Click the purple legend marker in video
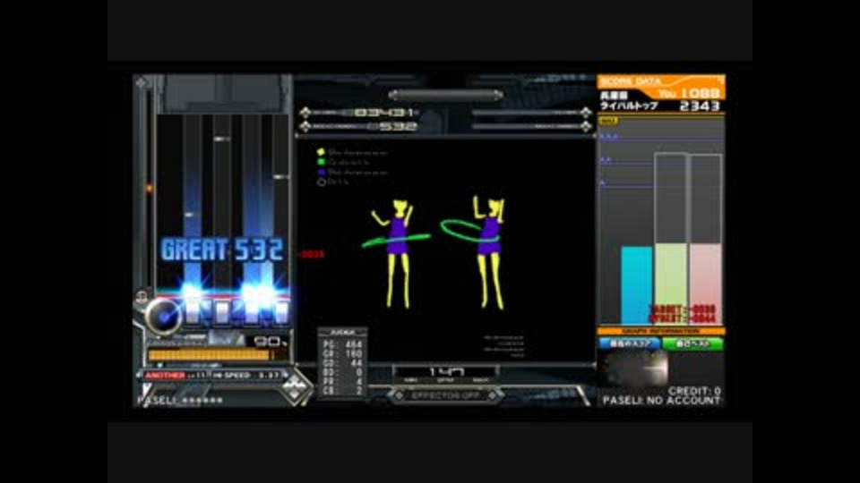This screenshot has height=483, width=860. (x=322, y=172)
